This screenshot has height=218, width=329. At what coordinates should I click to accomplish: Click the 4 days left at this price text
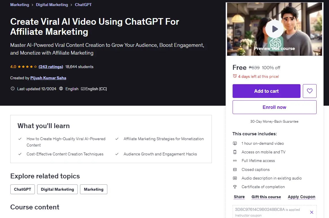tap(258, 76)
